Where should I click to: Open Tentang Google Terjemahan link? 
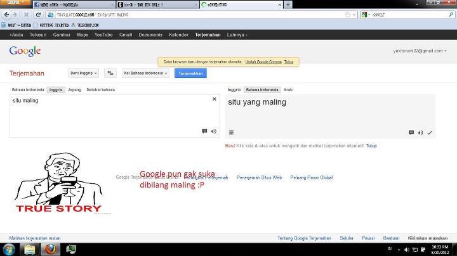click(x=304, y=238)
